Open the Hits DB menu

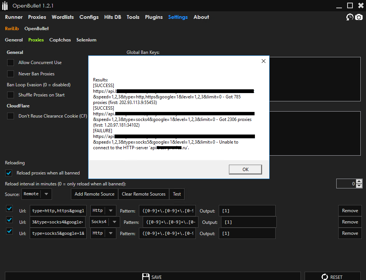pos(113,17)
